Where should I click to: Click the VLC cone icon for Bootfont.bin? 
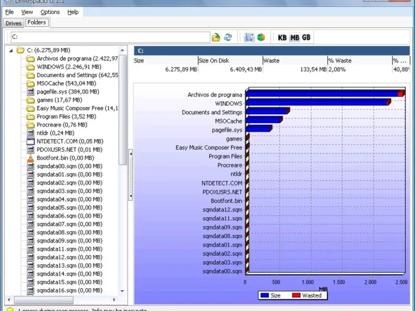click(31, 158)
